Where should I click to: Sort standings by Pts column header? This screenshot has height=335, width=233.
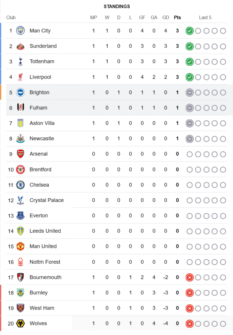177,17
